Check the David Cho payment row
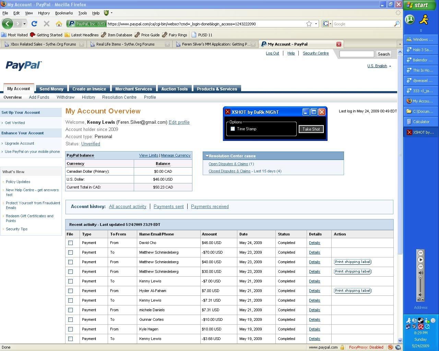The width and height of the screenshot is (439, 351). [70, 243]
